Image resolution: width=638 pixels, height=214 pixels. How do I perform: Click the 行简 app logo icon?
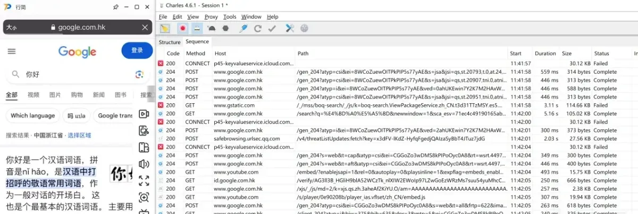(8, 7)
